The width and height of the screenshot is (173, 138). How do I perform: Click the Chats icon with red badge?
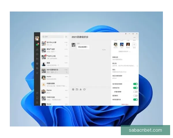[x=37, y=45]
